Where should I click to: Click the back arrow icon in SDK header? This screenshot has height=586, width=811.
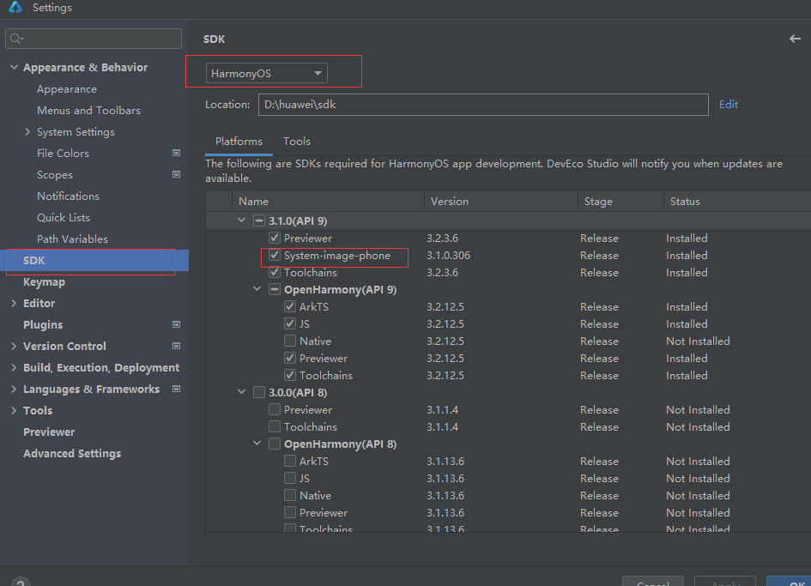(x=795, y=39)
